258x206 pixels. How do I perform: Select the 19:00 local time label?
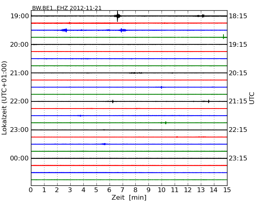click(19, 16)
